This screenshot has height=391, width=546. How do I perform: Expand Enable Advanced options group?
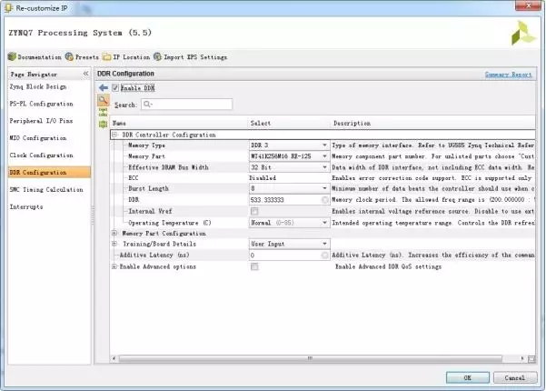coord(114,266)
